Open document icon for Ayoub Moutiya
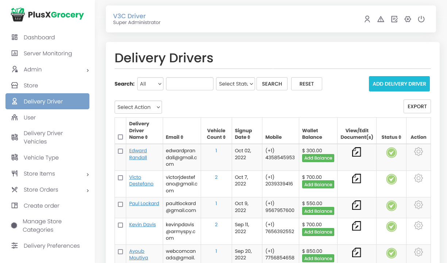The width and height of the screenshot is (447, 263). [x=357, y=252]
